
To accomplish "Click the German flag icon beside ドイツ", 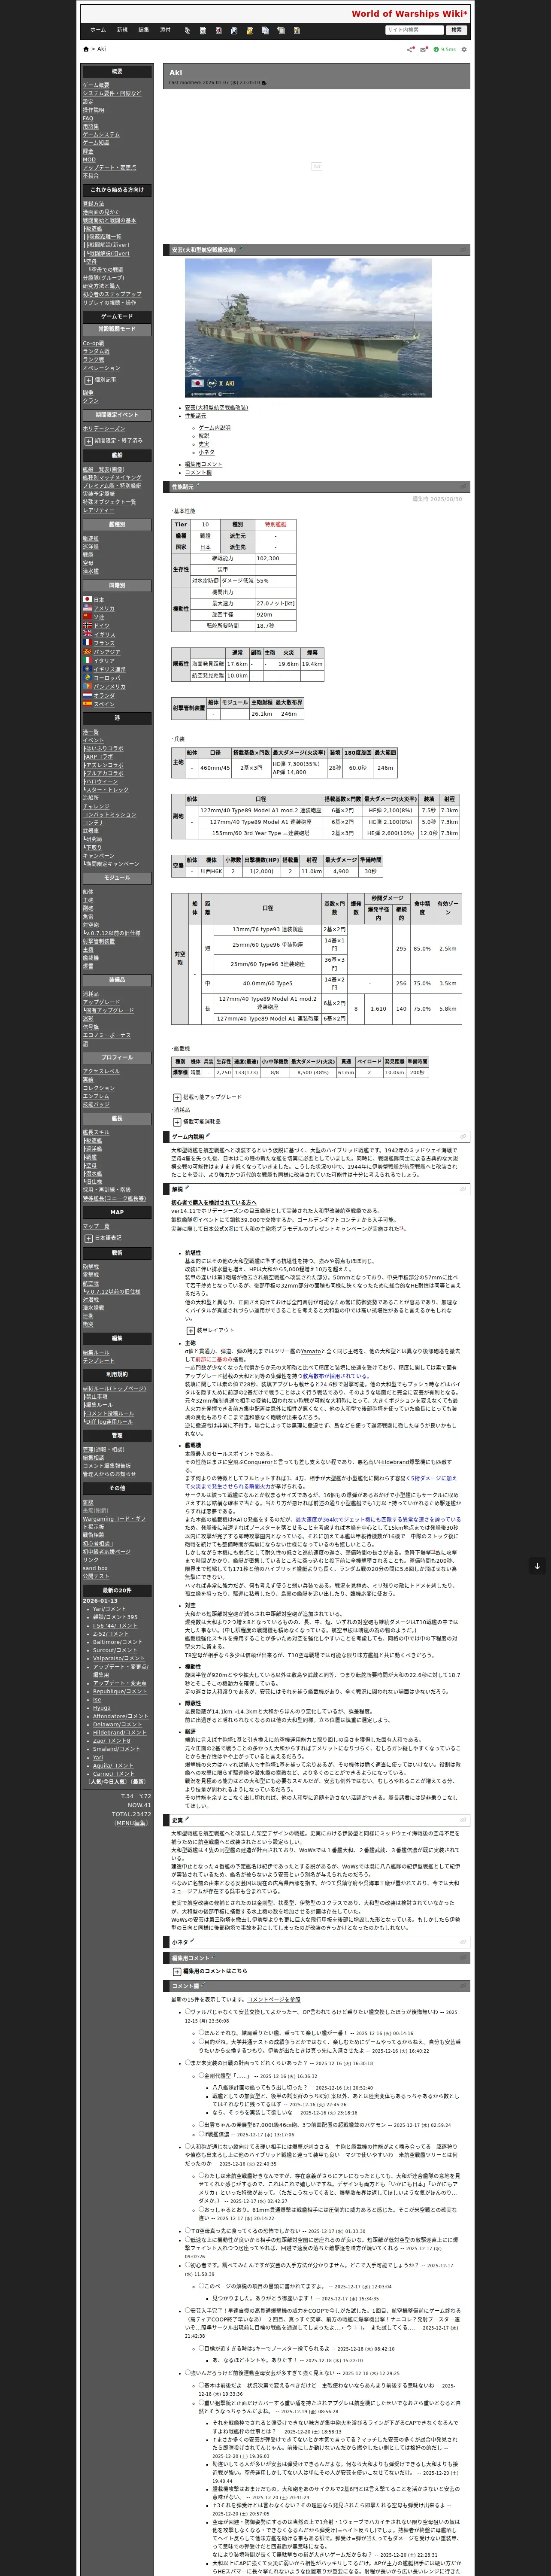I will tap(87, 626).
